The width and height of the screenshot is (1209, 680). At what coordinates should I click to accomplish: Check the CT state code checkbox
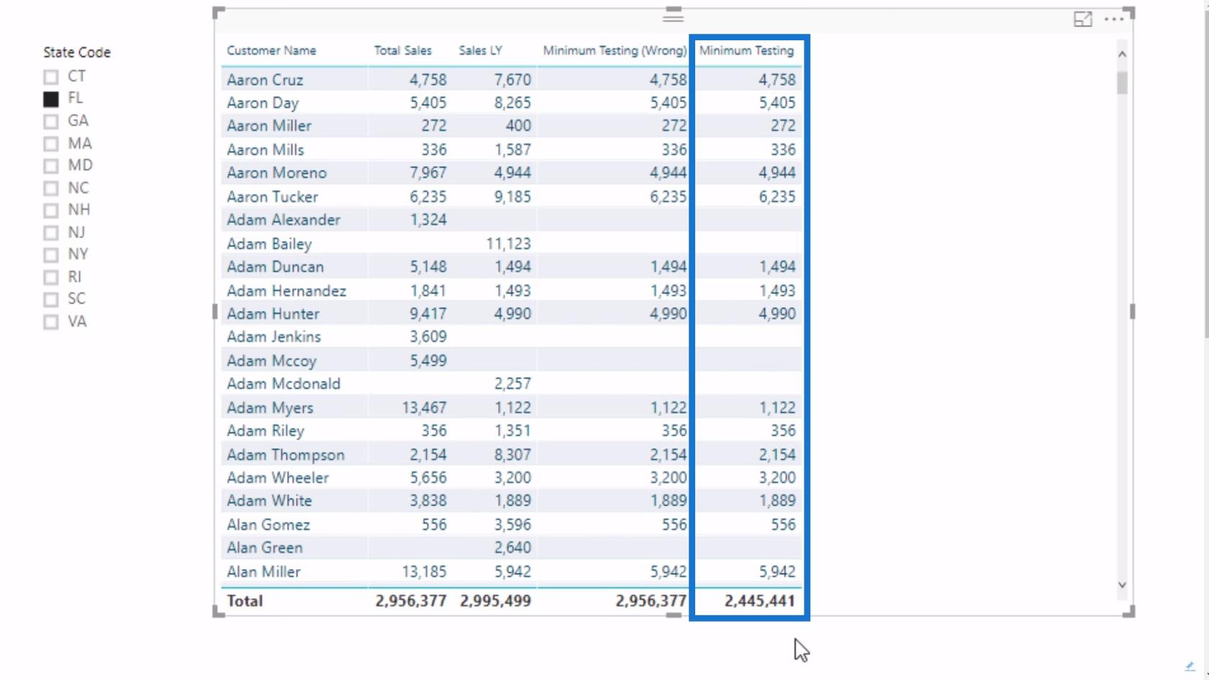pos(51,77)
